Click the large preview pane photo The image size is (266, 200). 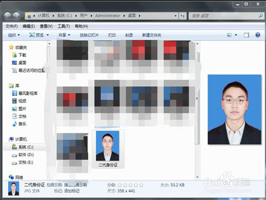click(235, 109)
